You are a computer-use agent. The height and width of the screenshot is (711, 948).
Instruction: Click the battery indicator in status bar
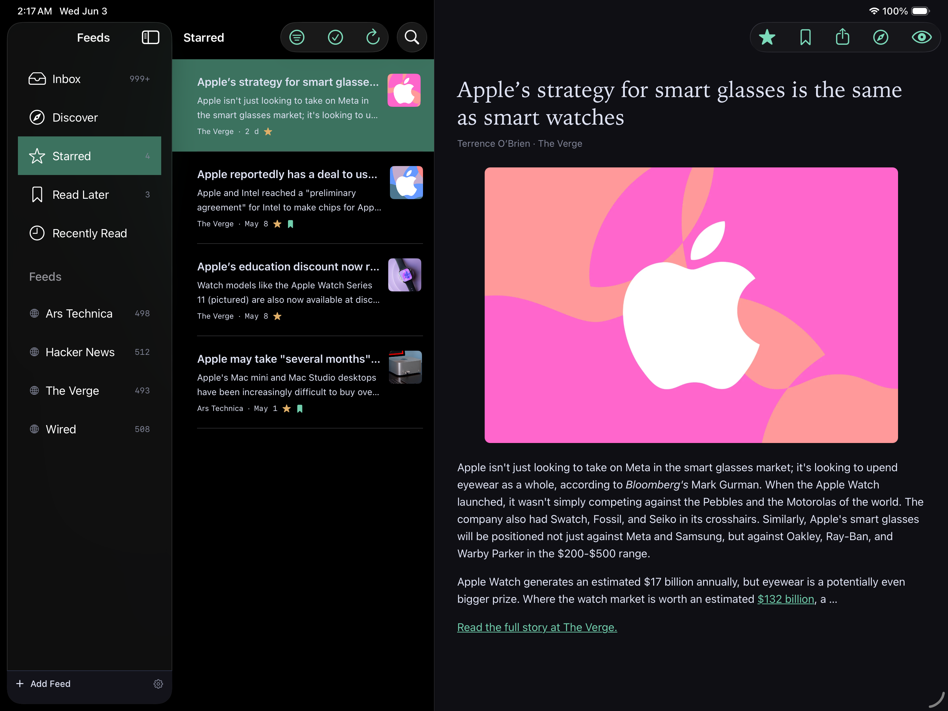tap(920, 11)
